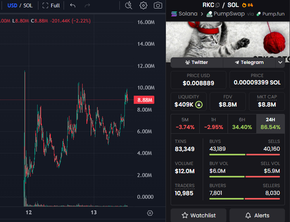Click the BUYS value 43,189

tap(217, 149)
